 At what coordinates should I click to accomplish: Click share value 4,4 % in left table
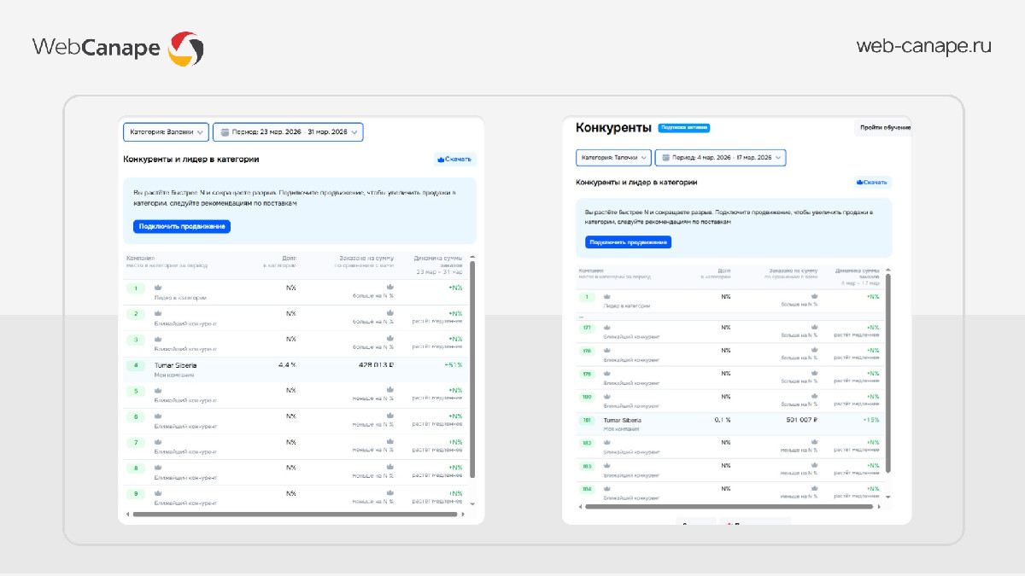click(x=287, y=365)
